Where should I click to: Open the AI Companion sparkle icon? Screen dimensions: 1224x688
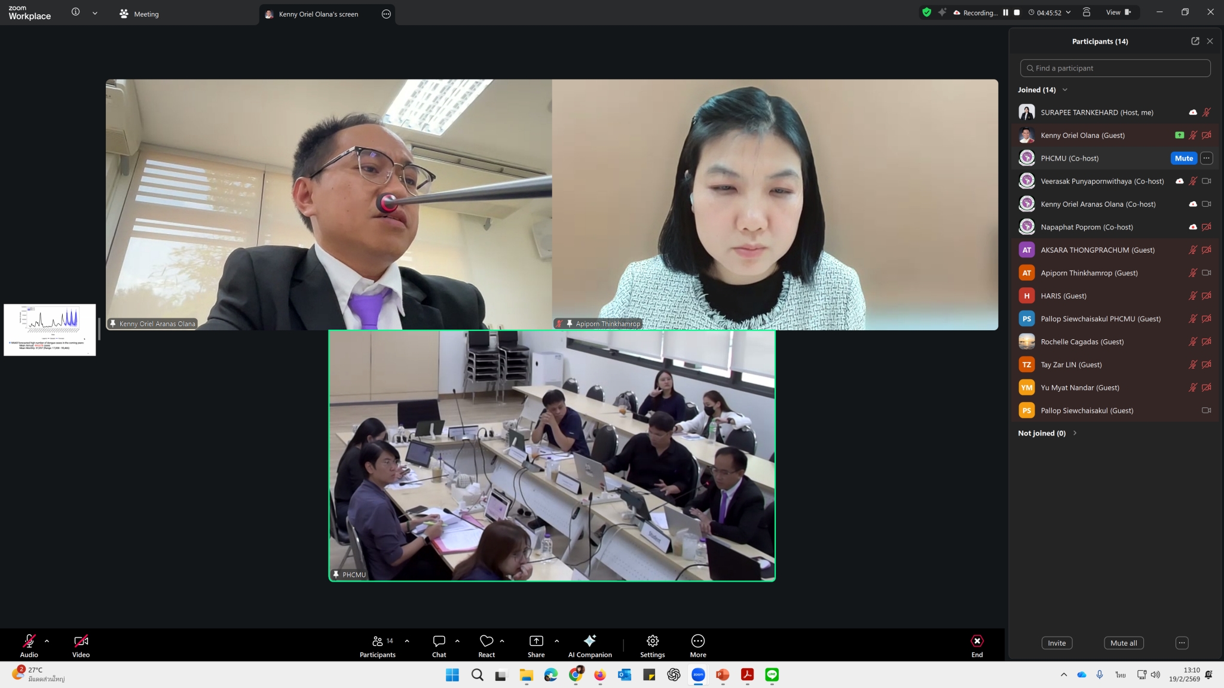[589, 641]
